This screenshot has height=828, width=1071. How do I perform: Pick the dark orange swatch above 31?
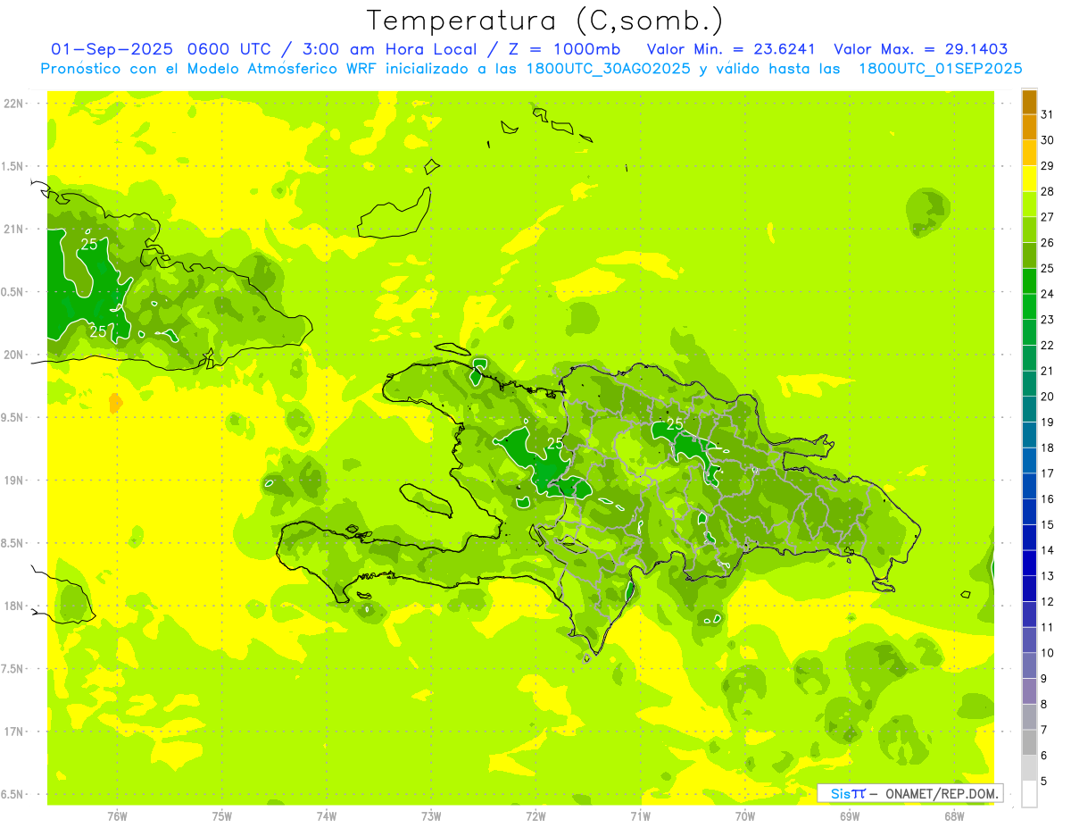point(1029,102)
